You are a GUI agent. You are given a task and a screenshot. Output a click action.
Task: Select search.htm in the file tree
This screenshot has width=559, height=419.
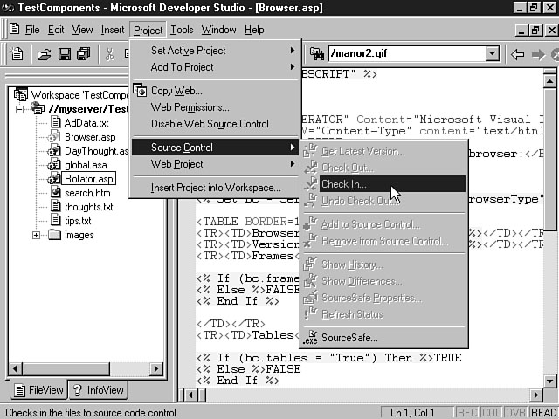coord(87,193)
